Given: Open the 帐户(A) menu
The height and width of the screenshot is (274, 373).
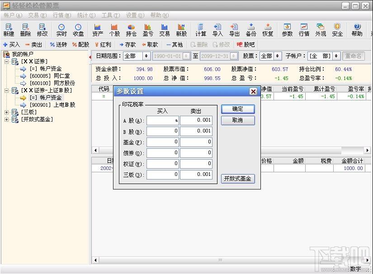Looking at the screenshot, I should pyautogui.click(x=13, y=15).
